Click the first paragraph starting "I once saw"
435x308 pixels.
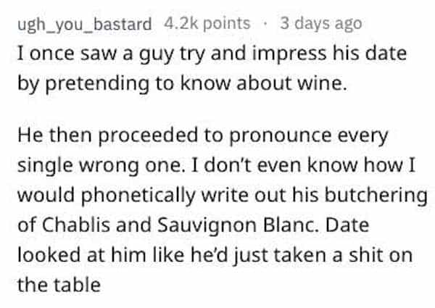click(x=204, y=67)
